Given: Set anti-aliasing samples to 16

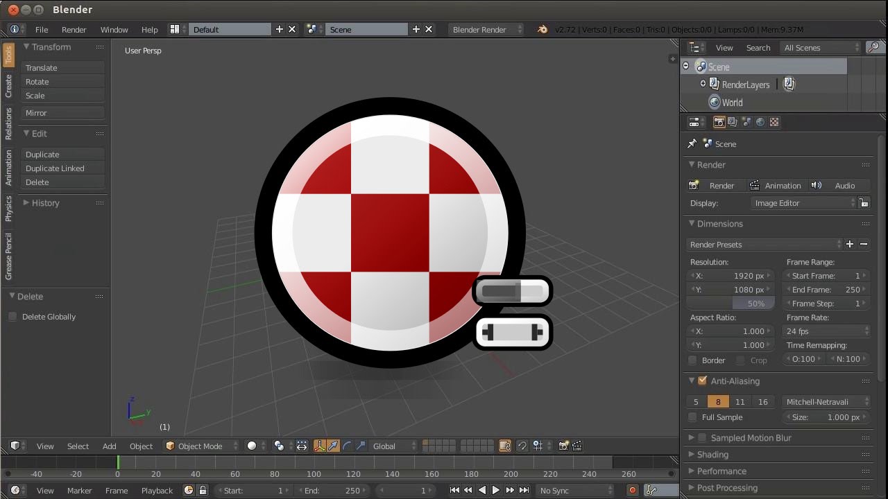Looking at the screenshot, I should tap(763, 402).
